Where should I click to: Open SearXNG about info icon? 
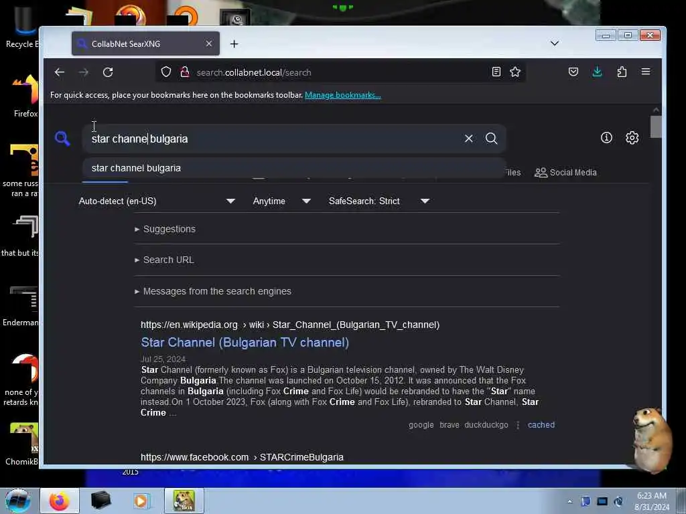[606, 138]
